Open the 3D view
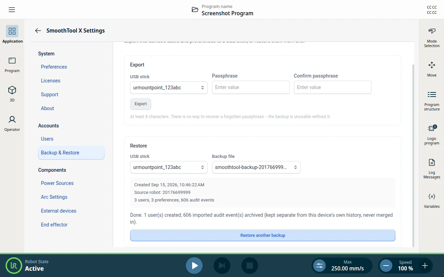 (12, 94)
